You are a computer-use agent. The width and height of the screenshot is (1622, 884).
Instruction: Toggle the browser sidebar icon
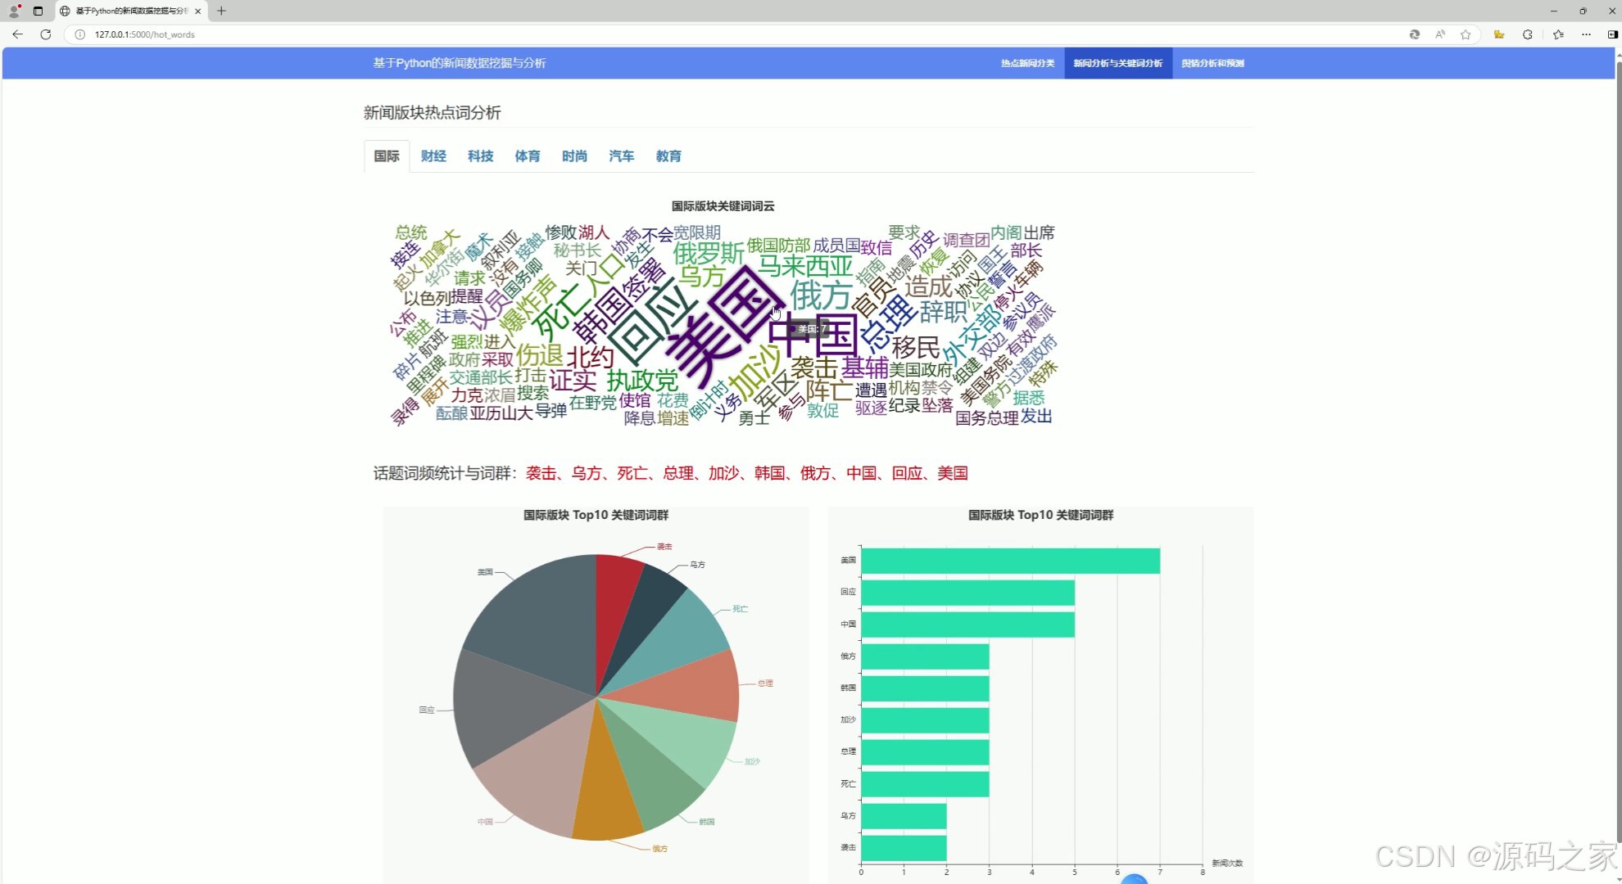point(1612,34)
